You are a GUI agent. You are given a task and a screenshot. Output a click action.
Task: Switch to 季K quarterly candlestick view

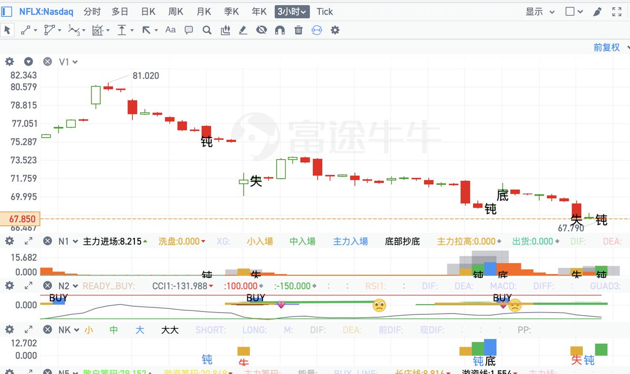point(232,12)
